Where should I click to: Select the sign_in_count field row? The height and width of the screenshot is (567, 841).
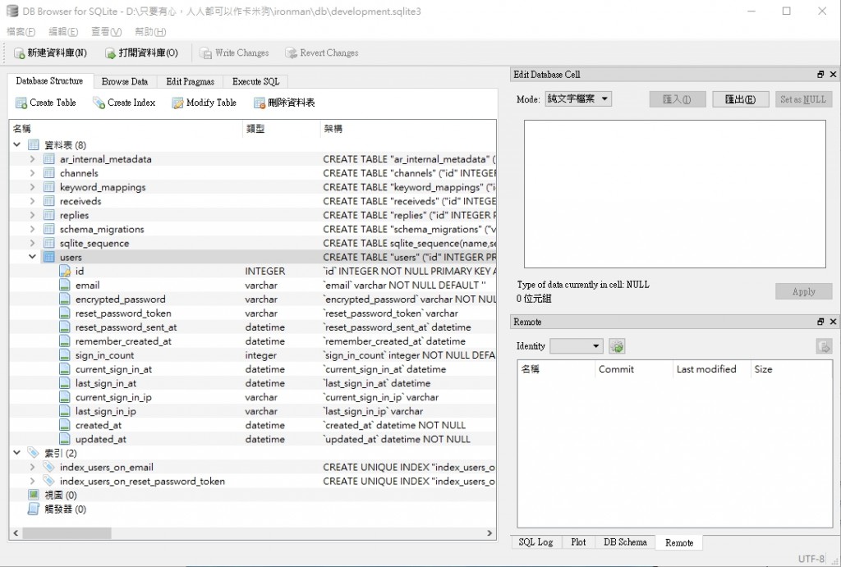coord(253,355)
